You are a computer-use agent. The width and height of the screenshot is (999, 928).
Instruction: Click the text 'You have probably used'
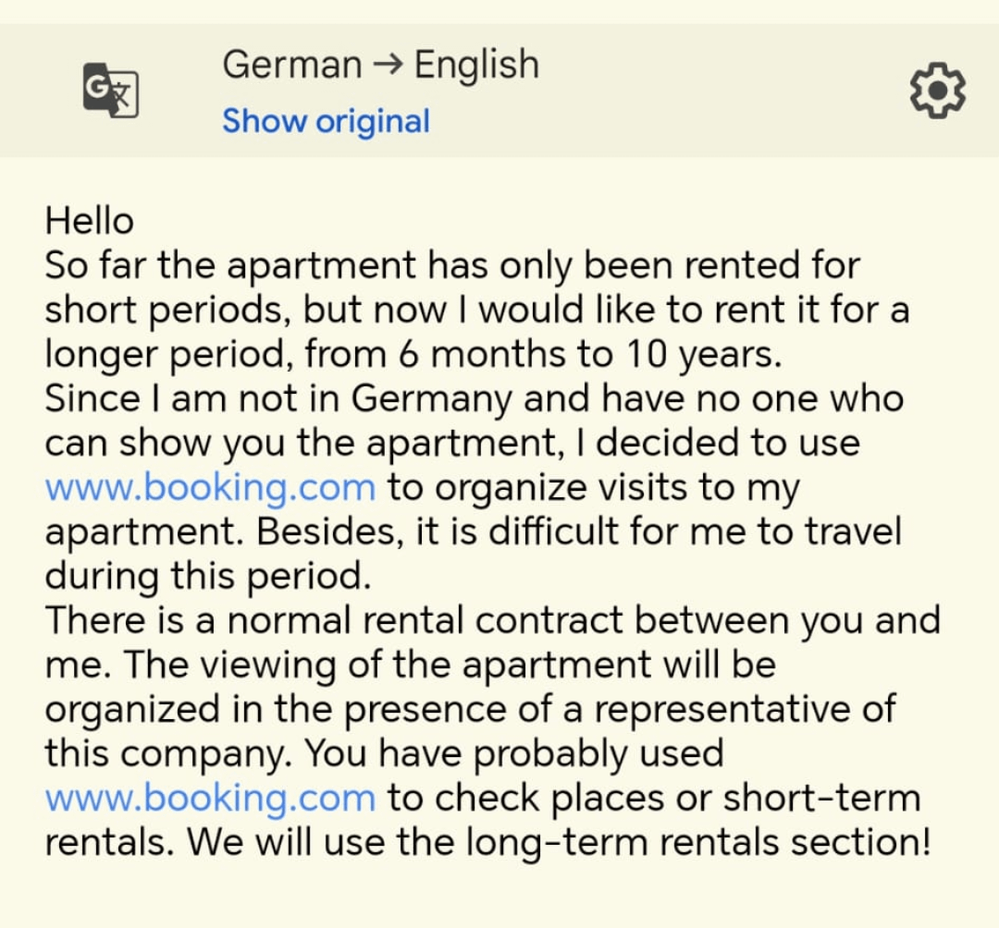click(x=513, y=753)
